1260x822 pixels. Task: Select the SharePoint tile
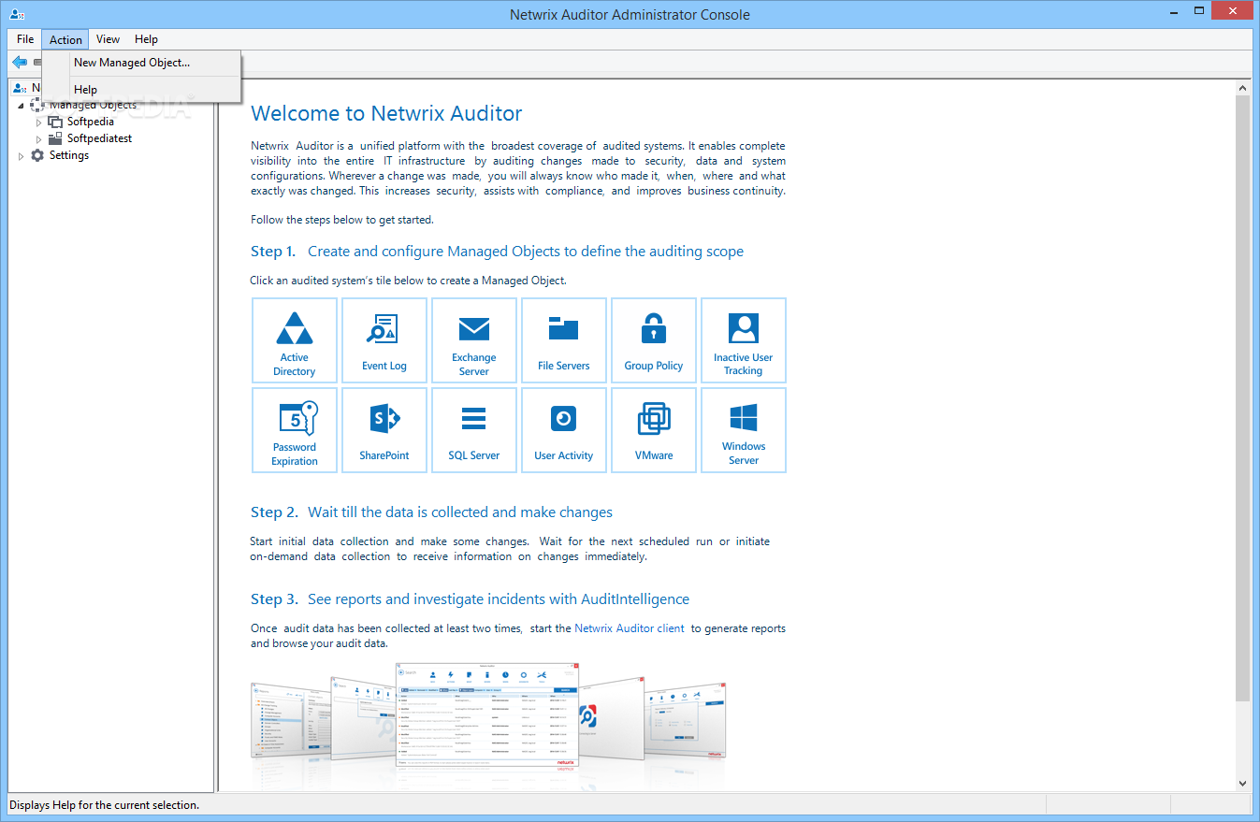384,430
